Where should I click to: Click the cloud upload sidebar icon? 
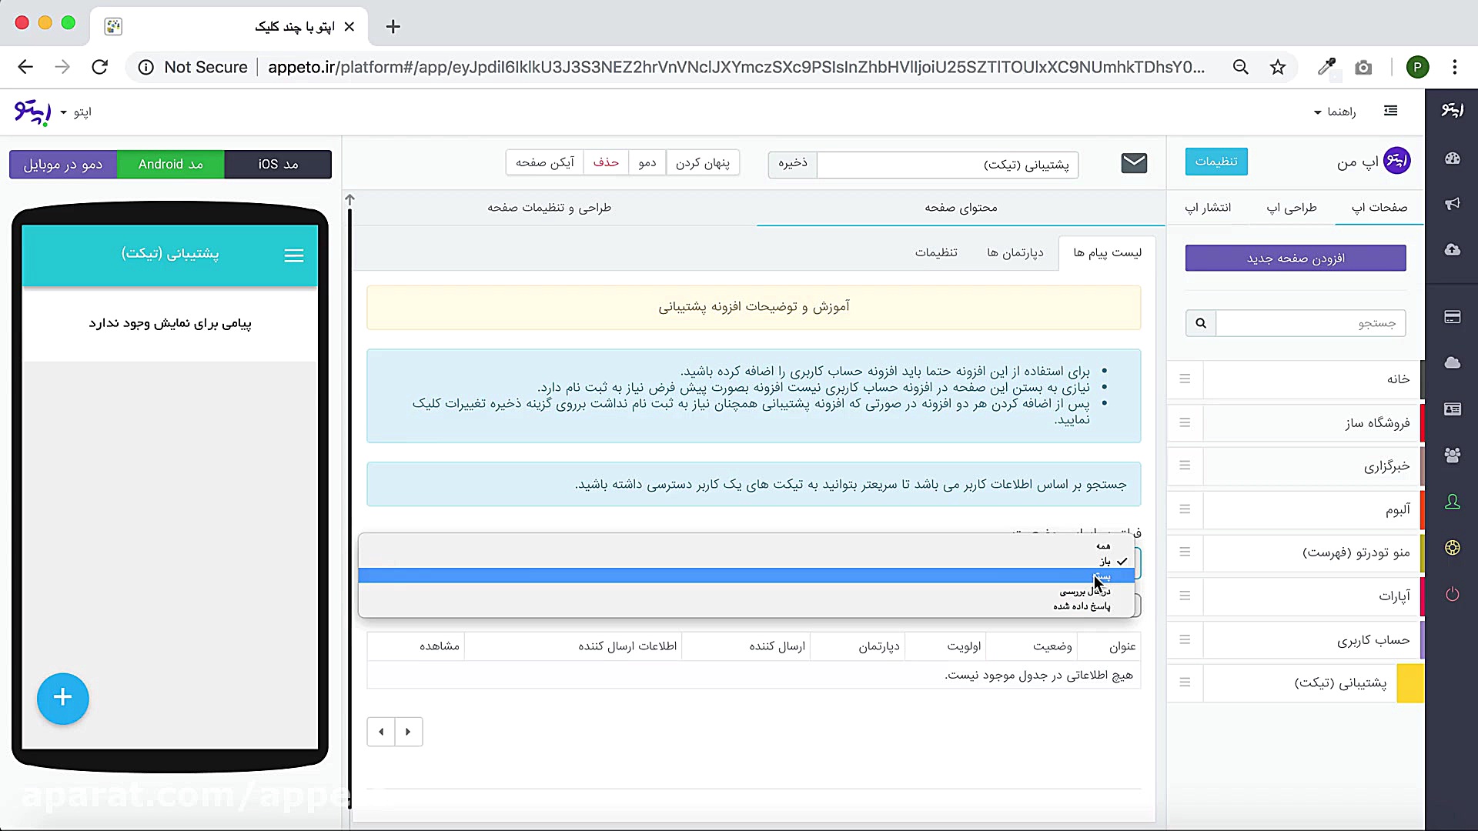tap(1452, 250)
